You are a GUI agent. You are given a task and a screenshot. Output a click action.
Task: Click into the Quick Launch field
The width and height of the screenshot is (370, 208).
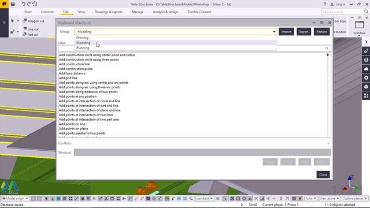343,12
